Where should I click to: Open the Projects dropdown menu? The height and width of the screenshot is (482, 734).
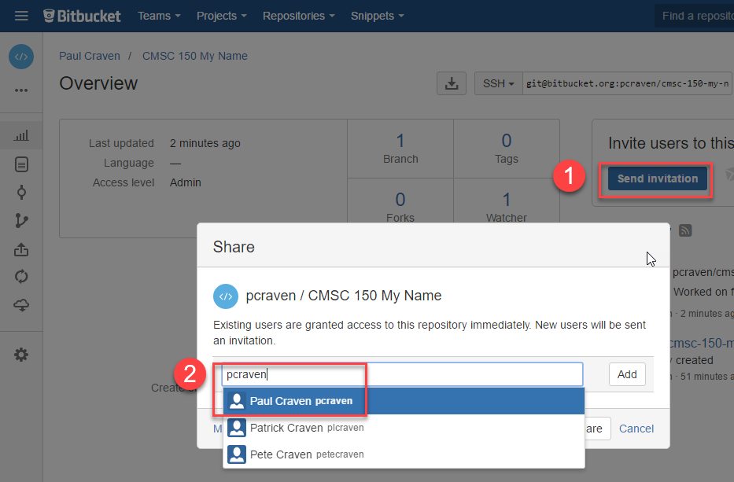coord(221,16)
